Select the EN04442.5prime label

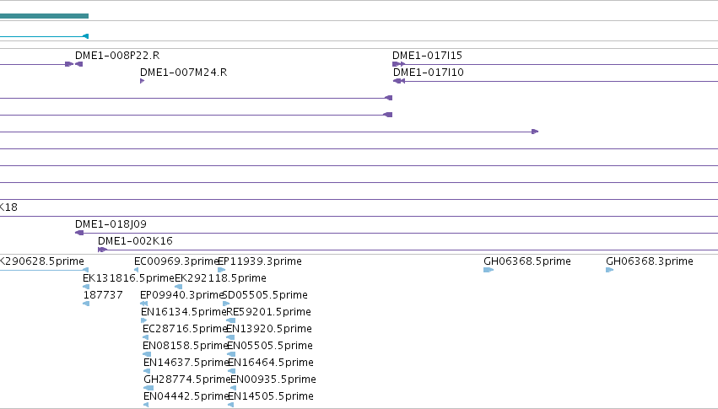[186, 396]
